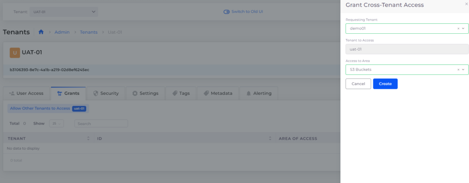Close the Grant Cross-Tenant Access panel
This screenshot has width=469, height=183.
[466, 4]
